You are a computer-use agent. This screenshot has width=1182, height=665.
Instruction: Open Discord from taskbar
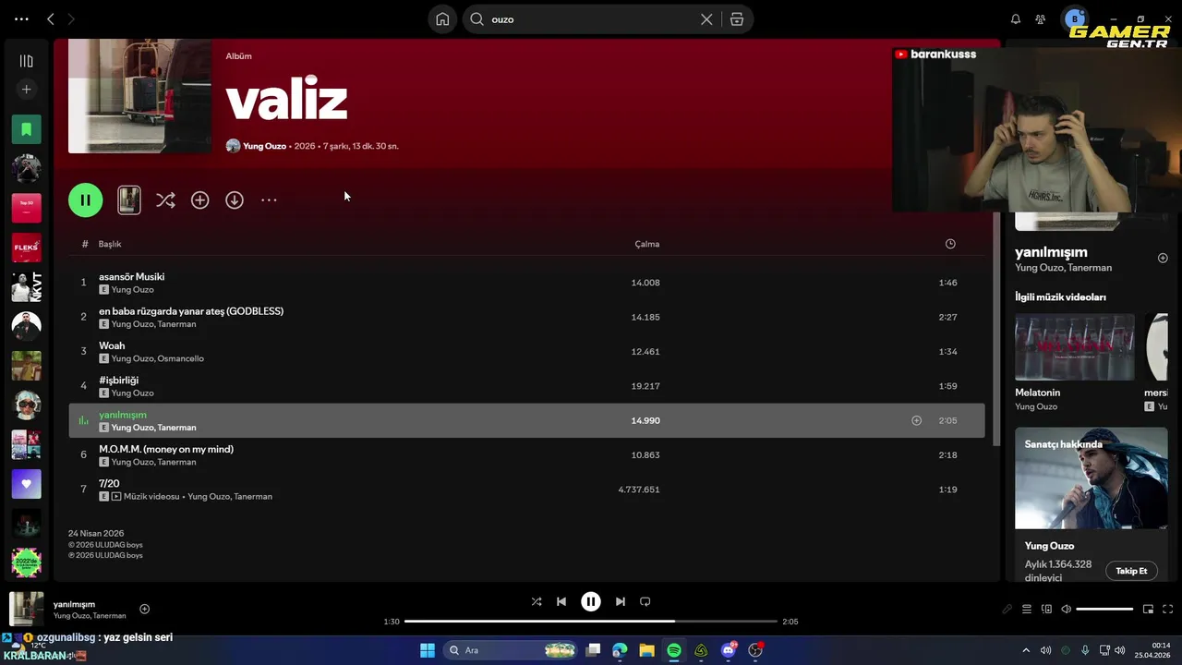tap(729, 650)
